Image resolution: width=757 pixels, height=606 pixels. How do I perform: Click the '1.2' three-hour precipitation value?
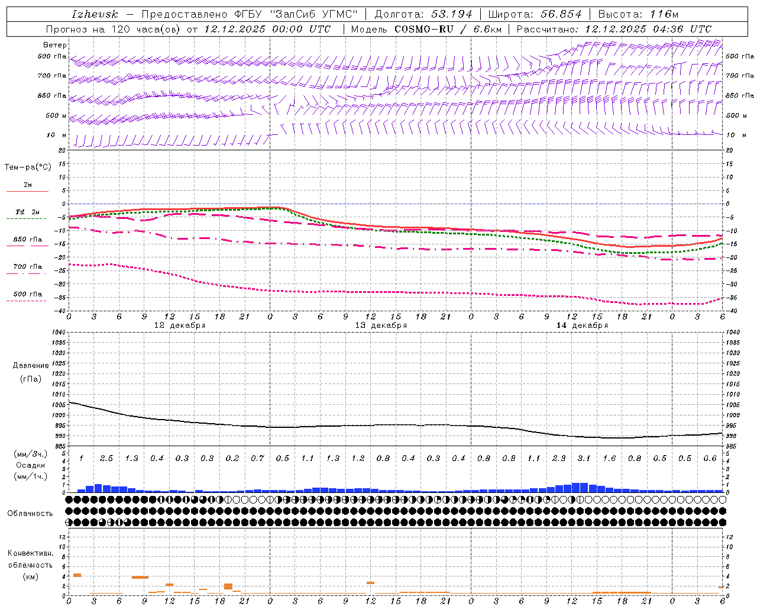tap(358, 458)
